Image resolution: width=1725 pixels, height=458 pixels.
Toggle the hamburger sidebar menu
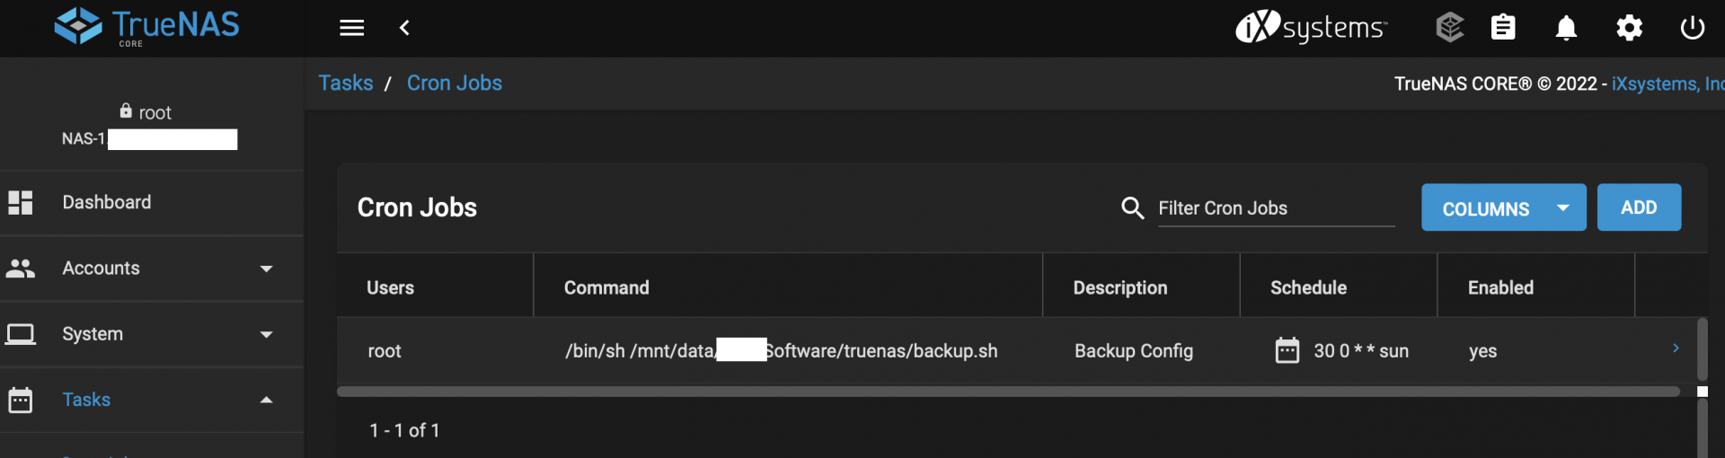point(351,28)
